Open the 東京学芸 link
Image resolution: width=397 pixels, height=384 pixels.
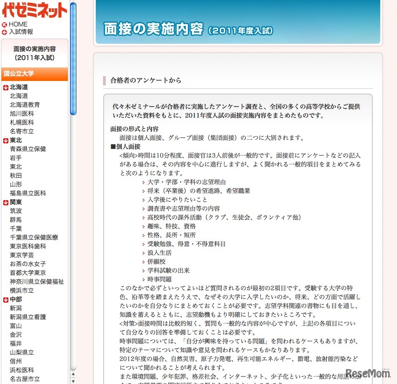point(22,255)
